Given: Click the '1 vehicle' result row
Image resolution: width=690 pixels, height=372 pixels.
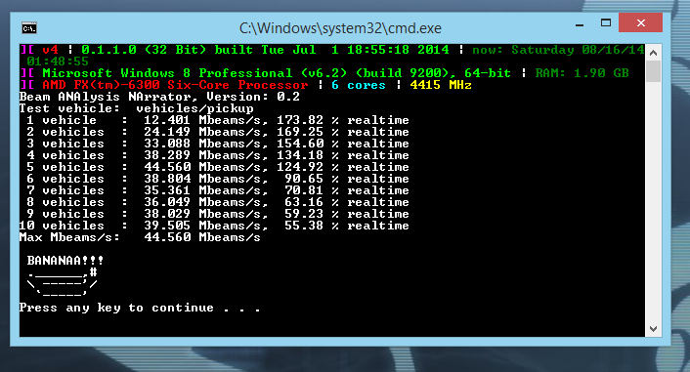Looking at the screenshot, I should coord(218,120).
